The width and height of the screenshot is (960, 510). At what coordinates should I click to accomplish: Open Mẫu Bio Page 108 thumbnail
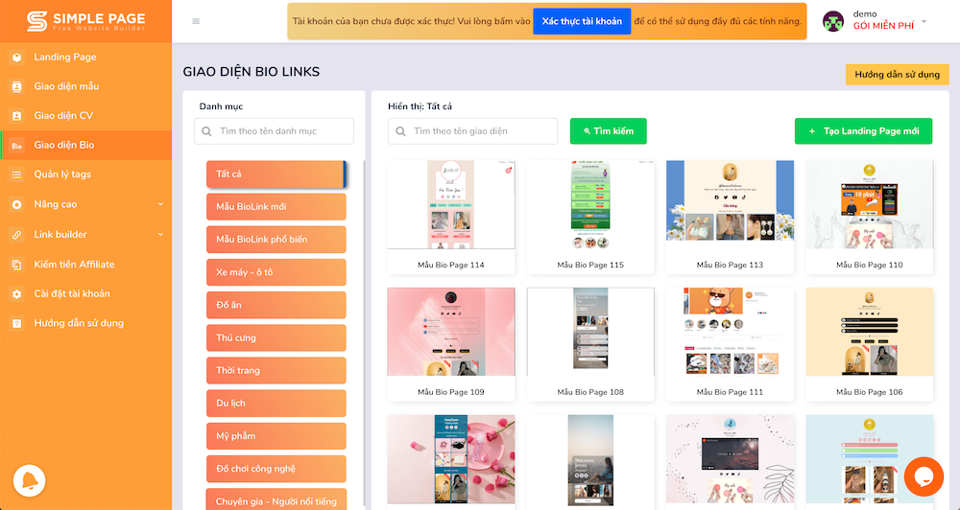click(x=590, y=332)
